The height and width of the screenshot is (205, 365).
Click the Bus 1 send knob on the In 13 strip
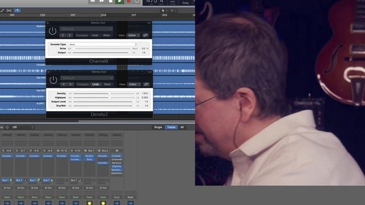[x=80, y=181]
